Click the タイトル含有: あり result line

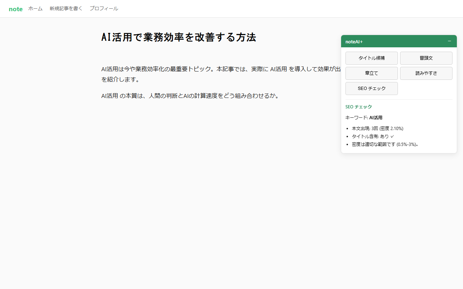click(373, 137)
